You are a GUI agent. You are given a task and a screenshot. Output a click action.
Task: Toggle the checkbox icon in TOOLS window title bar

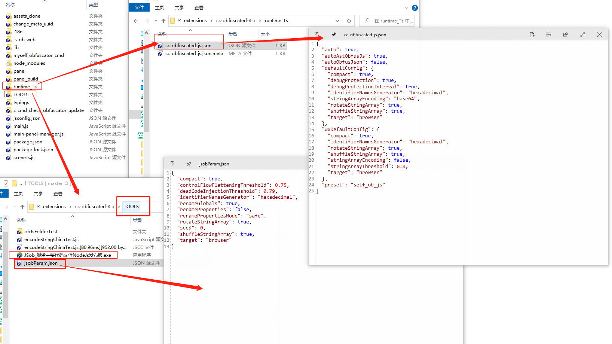click(6, 183)
